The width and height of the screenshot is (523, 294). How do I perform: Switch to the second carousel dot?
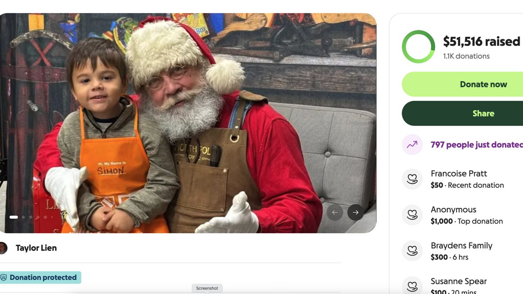click(23, 217)
